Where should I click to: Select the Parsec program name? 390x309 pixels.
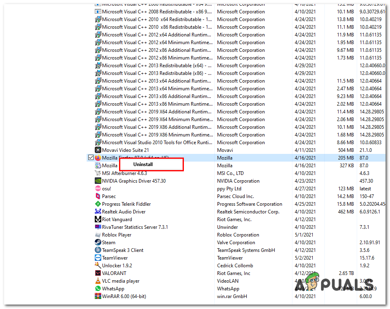tap(109, 196)
